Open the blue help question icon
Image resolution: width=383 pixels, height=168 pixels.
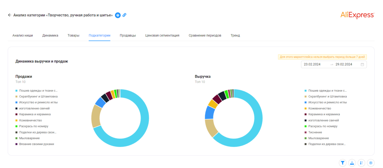[118, 15]
